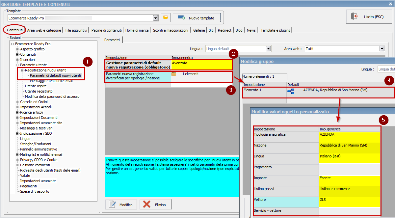Select the Ricerca articoli tree item

point(32,112)
